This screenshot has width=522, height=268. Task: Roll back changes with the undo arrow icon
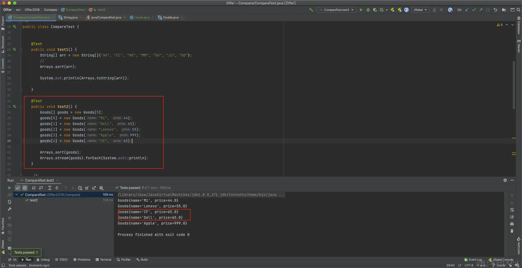pyautogui.click(x=495, y=10)
